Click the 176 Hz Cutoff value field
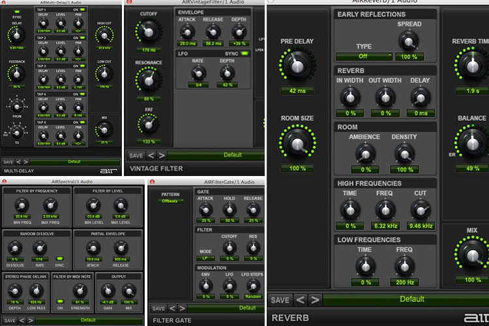The image size is (489, 326). tap(149, 50)
